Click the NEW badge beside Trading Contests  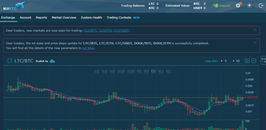(x=136, y=18)
